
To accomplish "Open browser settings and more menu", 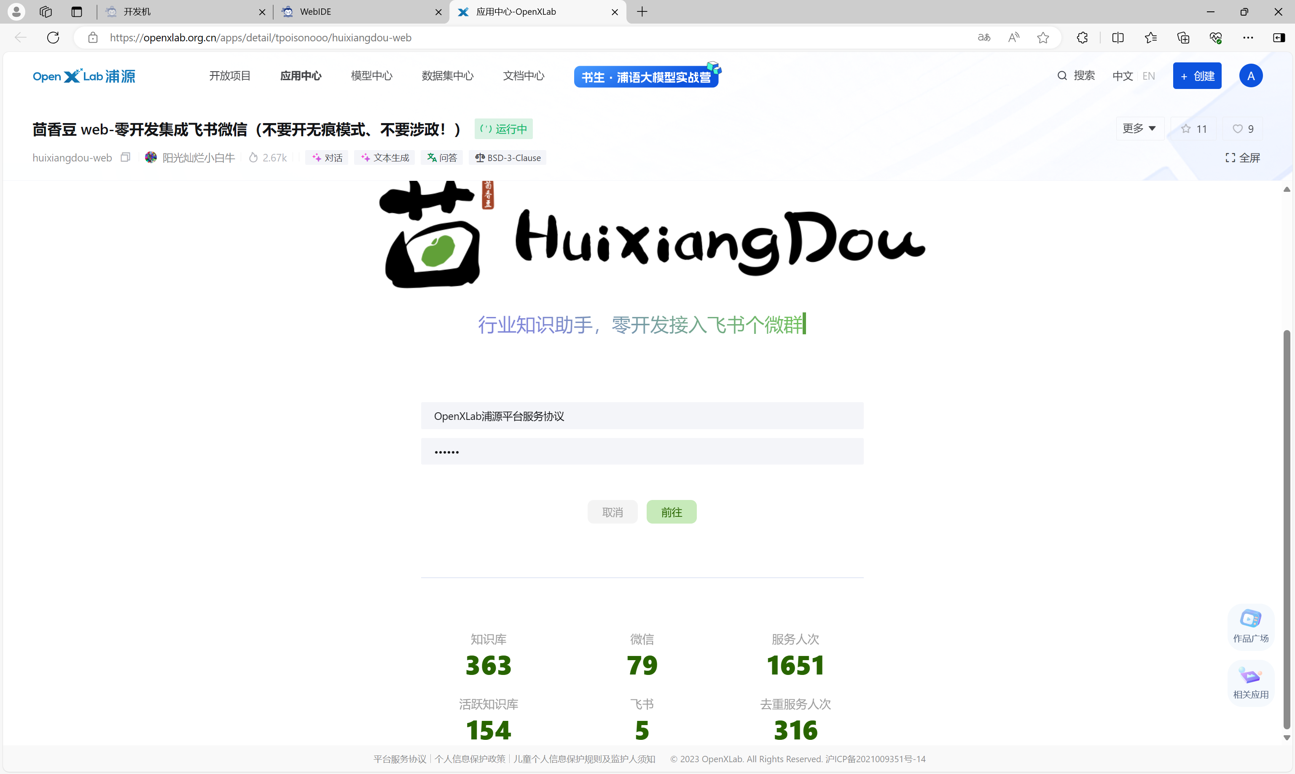I will [1248, 38].
